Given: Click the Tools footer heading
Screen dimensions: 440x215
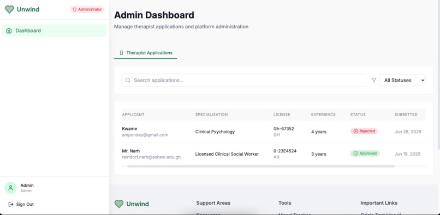Looking at the screenshot, I should 285,203.
